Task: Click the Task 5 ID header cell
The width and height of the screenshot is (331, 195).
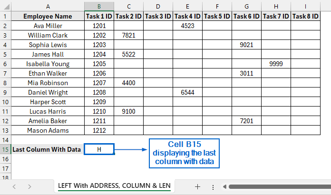Action: coord(217,16)
